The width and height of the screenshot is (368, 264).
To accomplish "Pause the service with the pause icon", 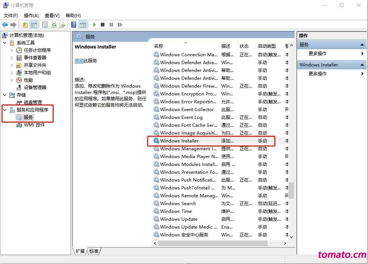I will coord(111,25).
